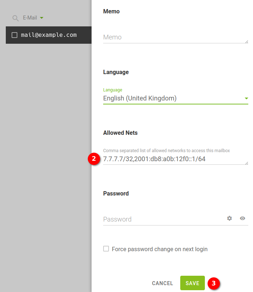Click the mail@example.com list entry

(49, 35)
